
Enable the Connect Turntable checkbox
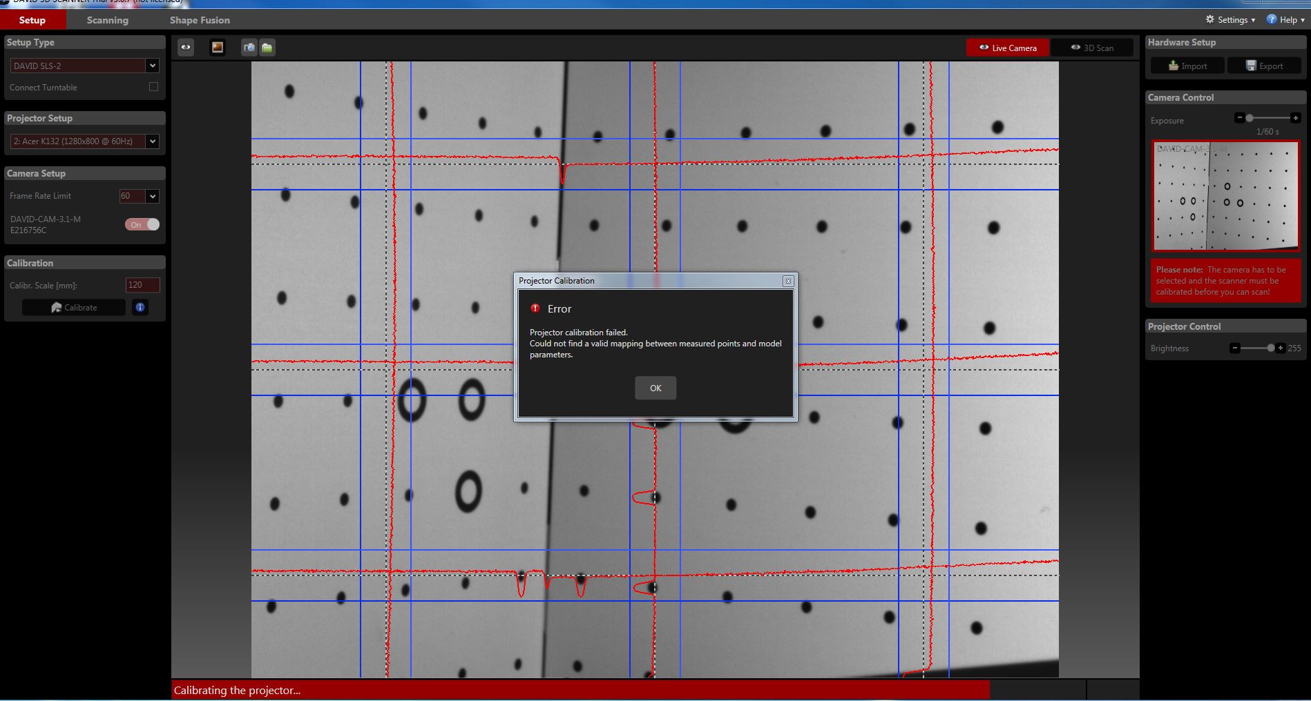pos(153,87)
